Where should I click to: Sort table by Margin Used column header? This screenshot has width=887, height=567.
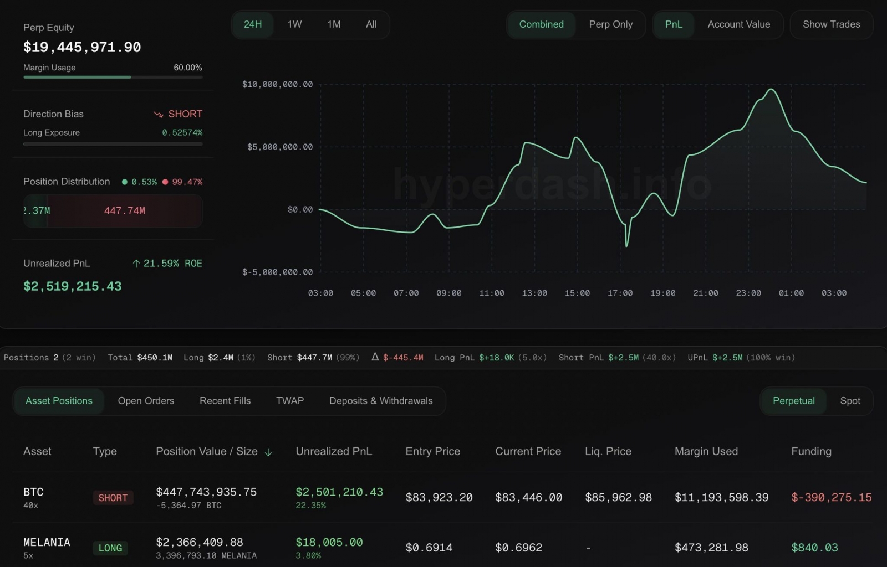[706, 451]
